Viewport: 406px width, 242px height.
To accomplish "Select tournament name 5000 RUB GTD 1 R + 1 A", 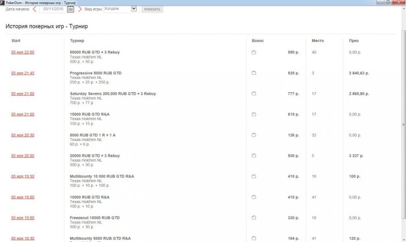I will [x=93, y=135].
